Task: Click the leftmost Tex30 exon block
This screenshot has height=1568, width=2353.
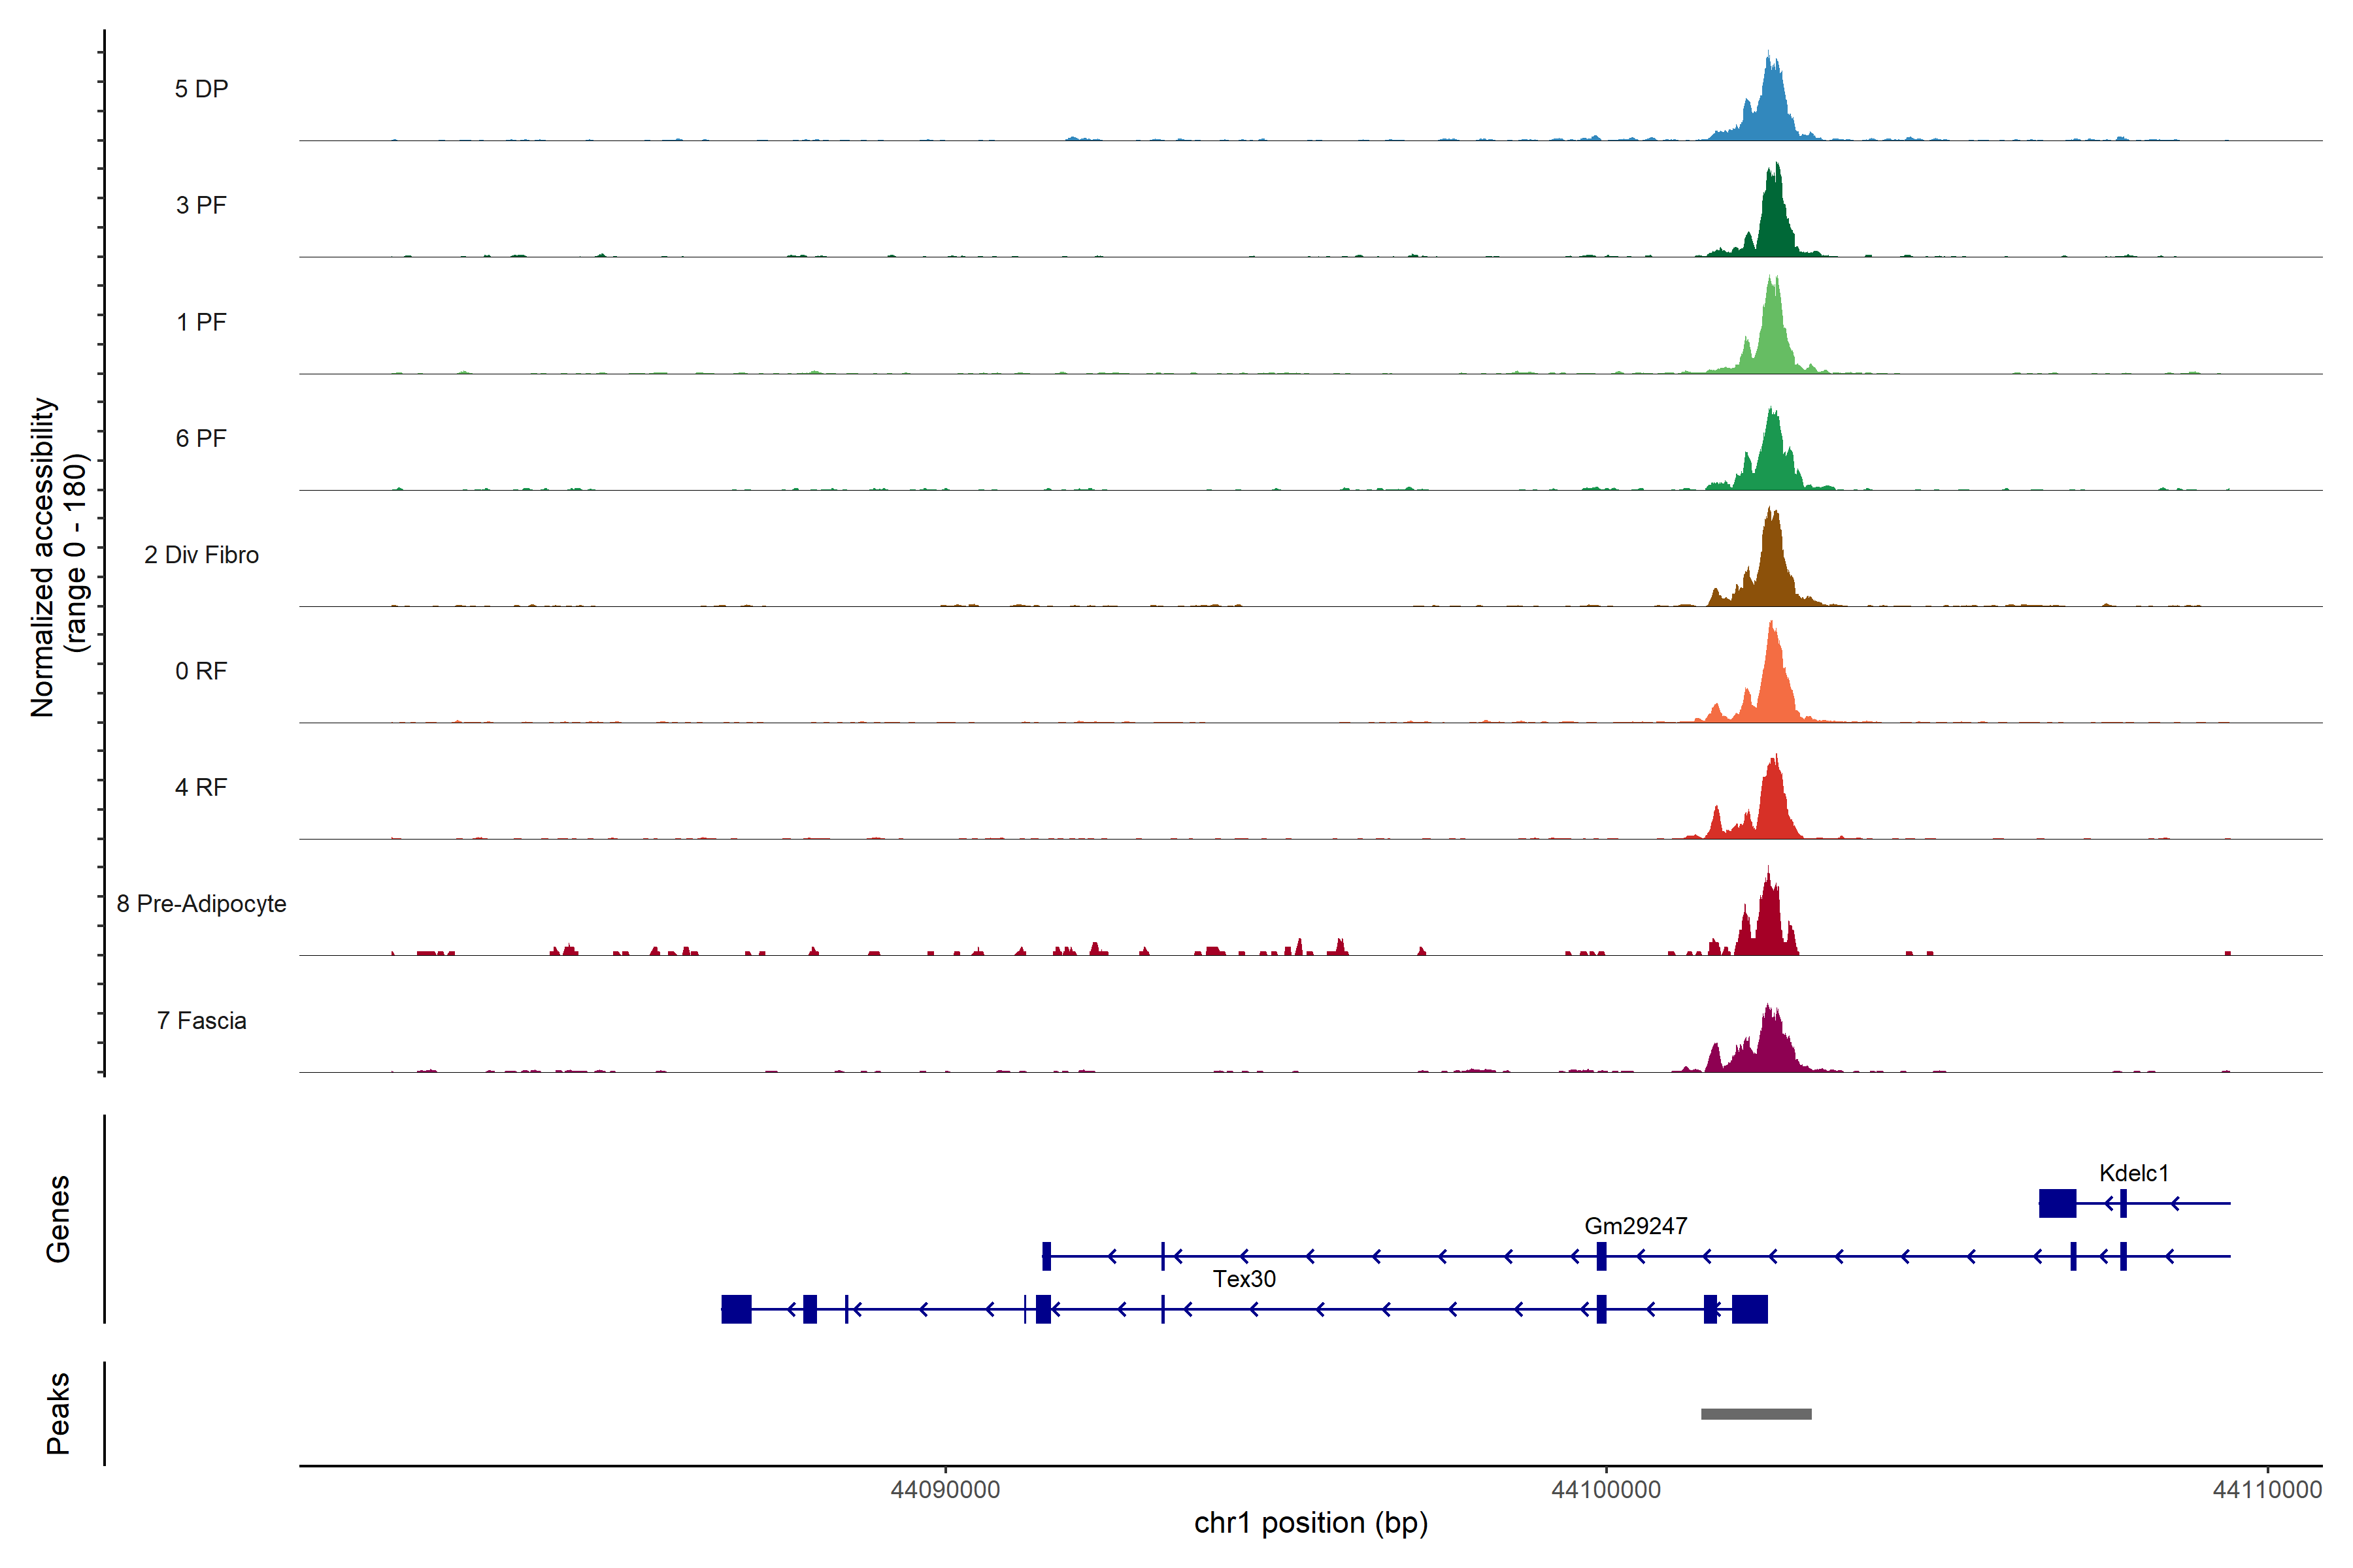Action: [x=737, y=1309]
